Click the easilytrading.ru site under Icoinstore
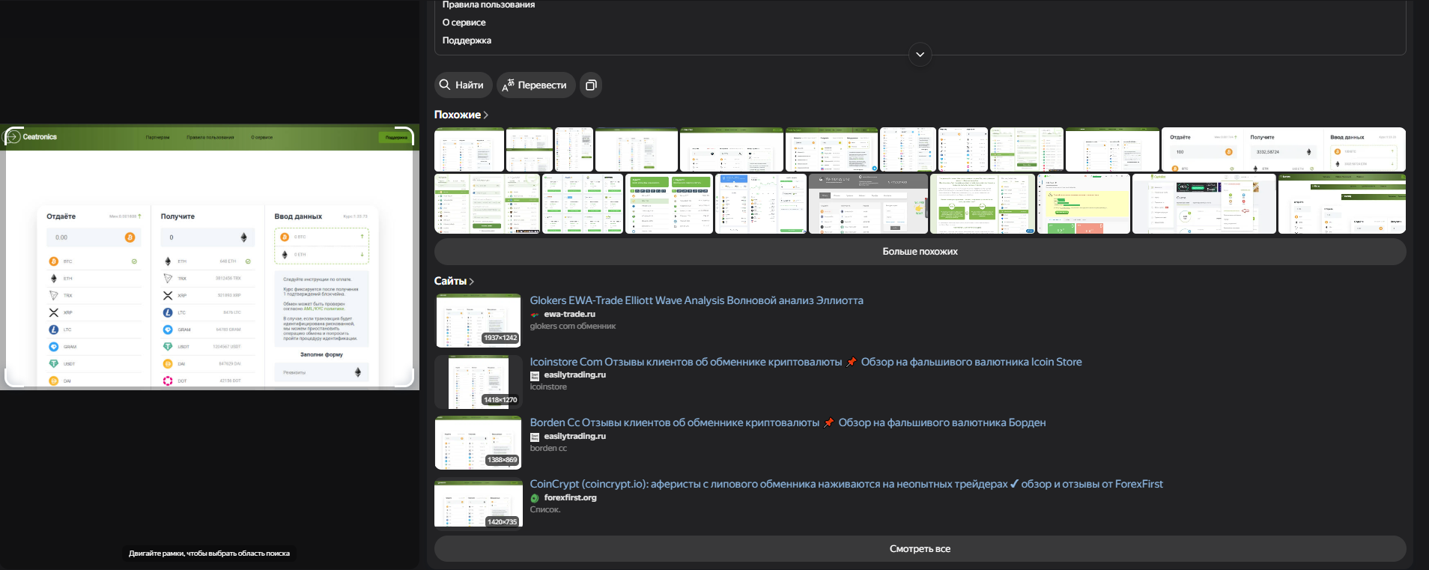 point(574,375)
